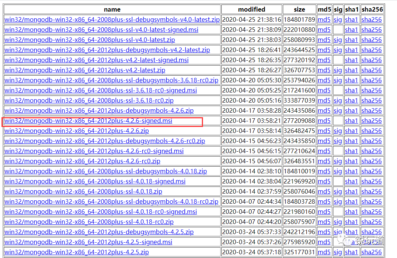Viewport: 397px width, 258px height.
Task: Open sig link for debugsymbols-3.6.18-rc0.zip
Action: click(338, 80)
